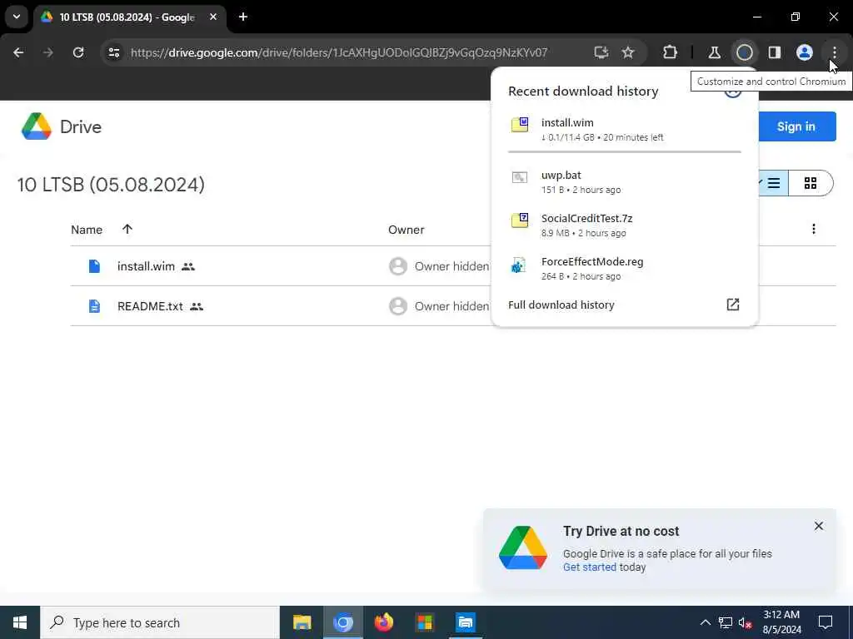Open Microsoft Store from taskbar
The width and height of the screenshot is (853, 639).
point(425,622)
